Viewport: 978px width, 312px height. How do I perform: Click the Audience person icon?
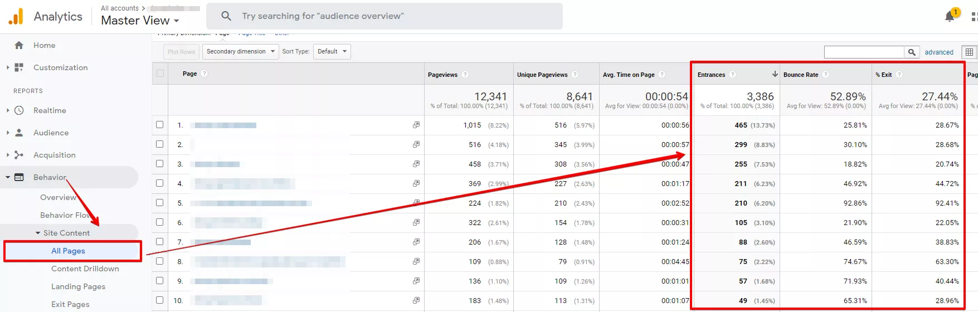(x=19, y=133)
